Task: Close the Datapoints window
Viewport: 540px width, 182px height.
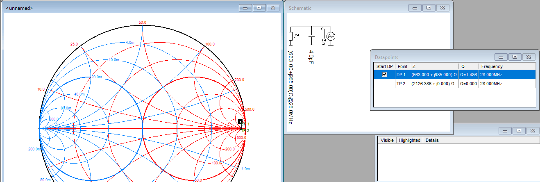Action: pyautogui.click(x=529, y=57)
